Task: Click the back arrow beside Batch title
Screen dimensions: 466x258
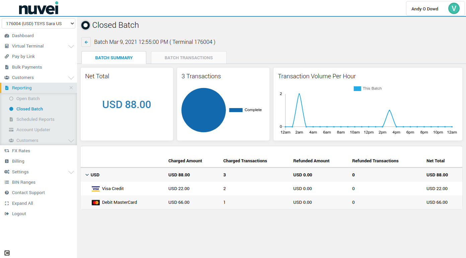Action: (86, 42)
